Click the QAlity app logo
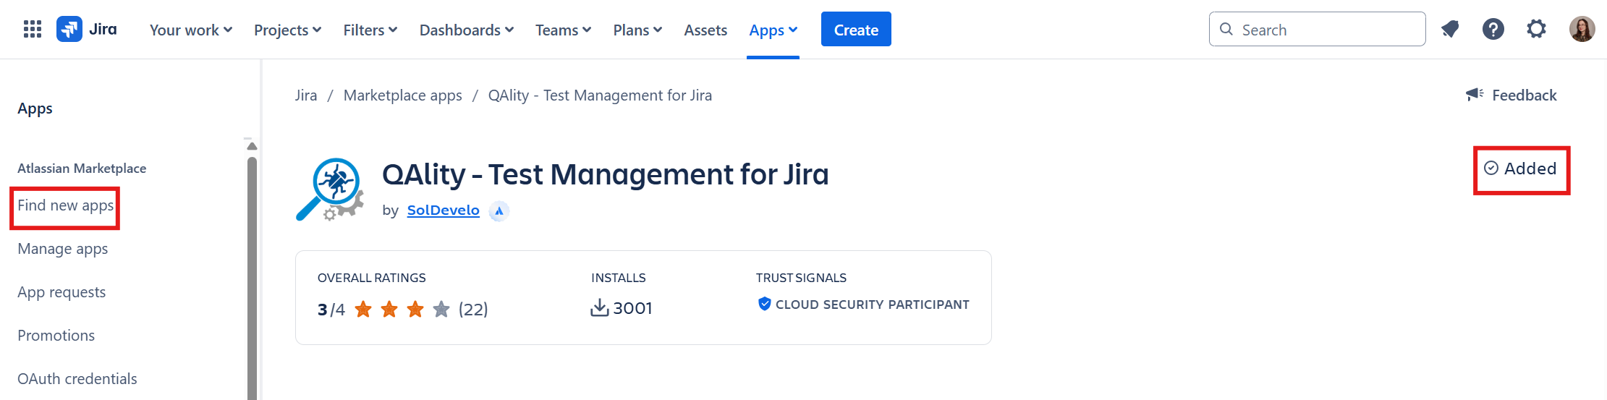 pos(330,190)
